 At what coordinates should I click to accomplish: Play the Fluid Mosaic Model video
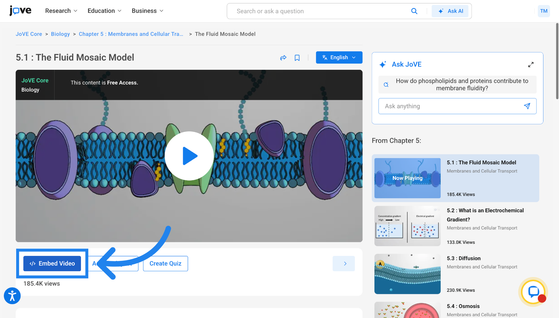189,156
